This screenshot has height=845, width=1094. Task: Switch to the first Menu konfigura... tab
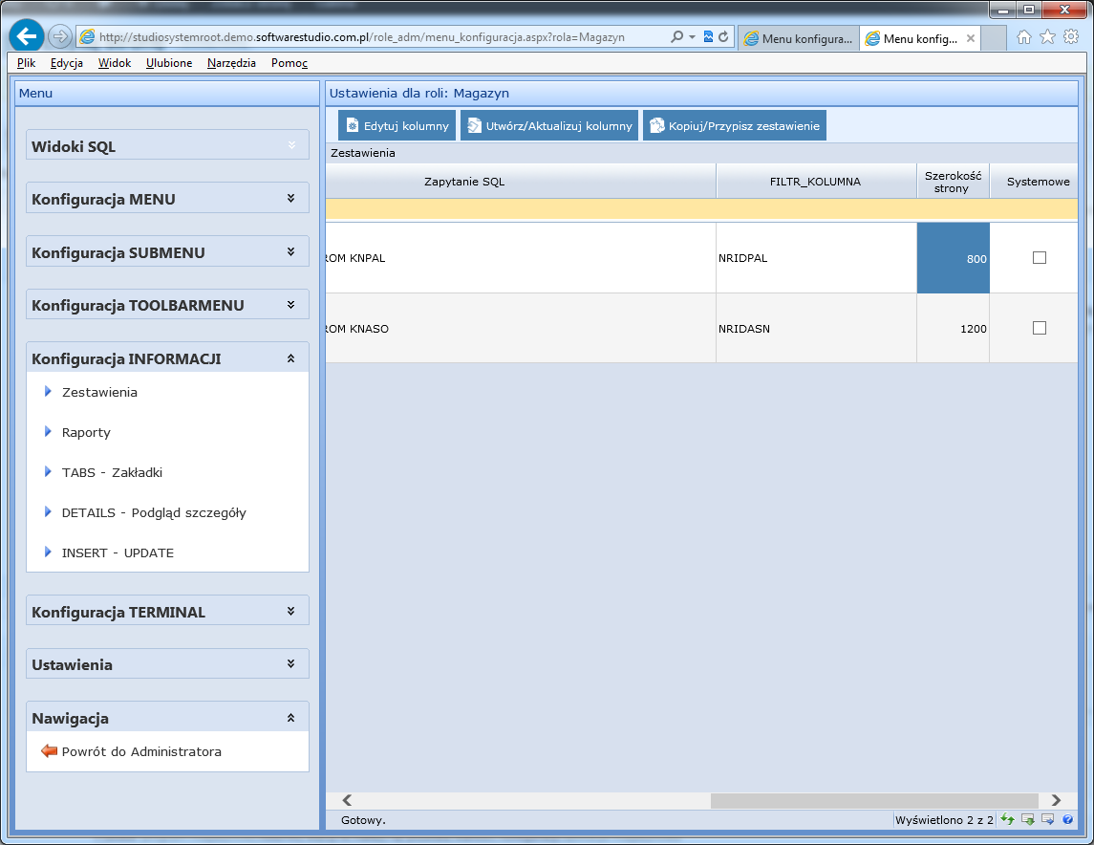point(798,39)
